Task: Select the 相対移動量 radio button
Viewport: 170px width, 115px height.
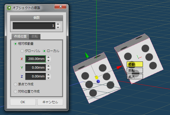Action: tap(15, 44)
